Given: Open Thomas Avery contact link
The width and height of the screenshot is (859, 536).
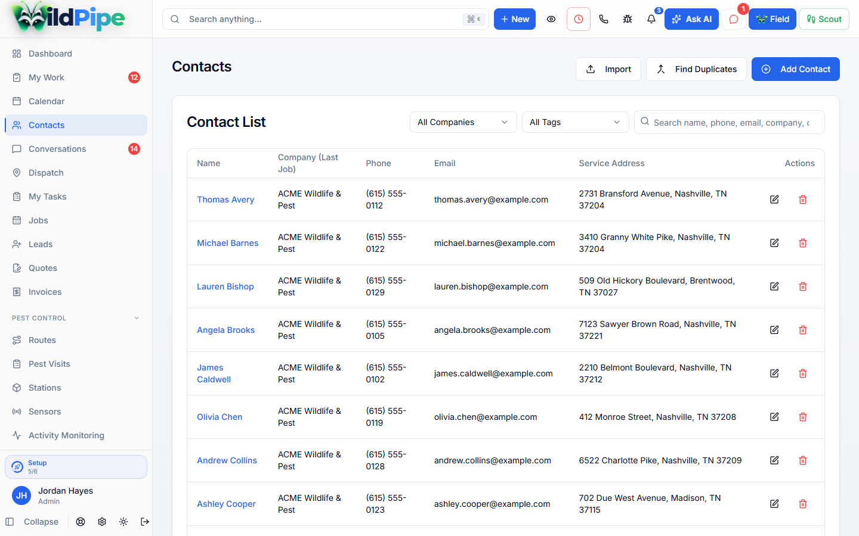Looking at the screenshot, I should (x=225, y=200).
